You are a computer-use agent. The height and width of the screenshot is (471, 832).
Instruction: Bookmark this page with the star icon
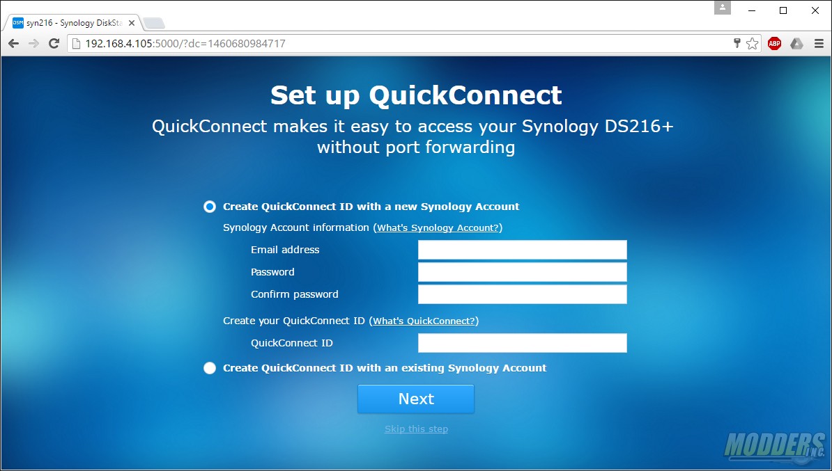coord(752,43)
